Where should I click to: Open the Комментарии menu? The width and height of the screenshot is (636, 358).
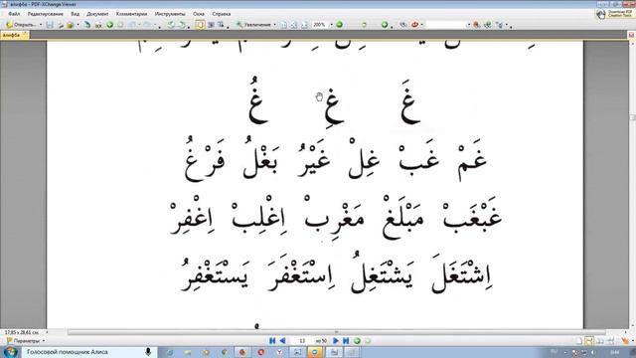[131, 14]
